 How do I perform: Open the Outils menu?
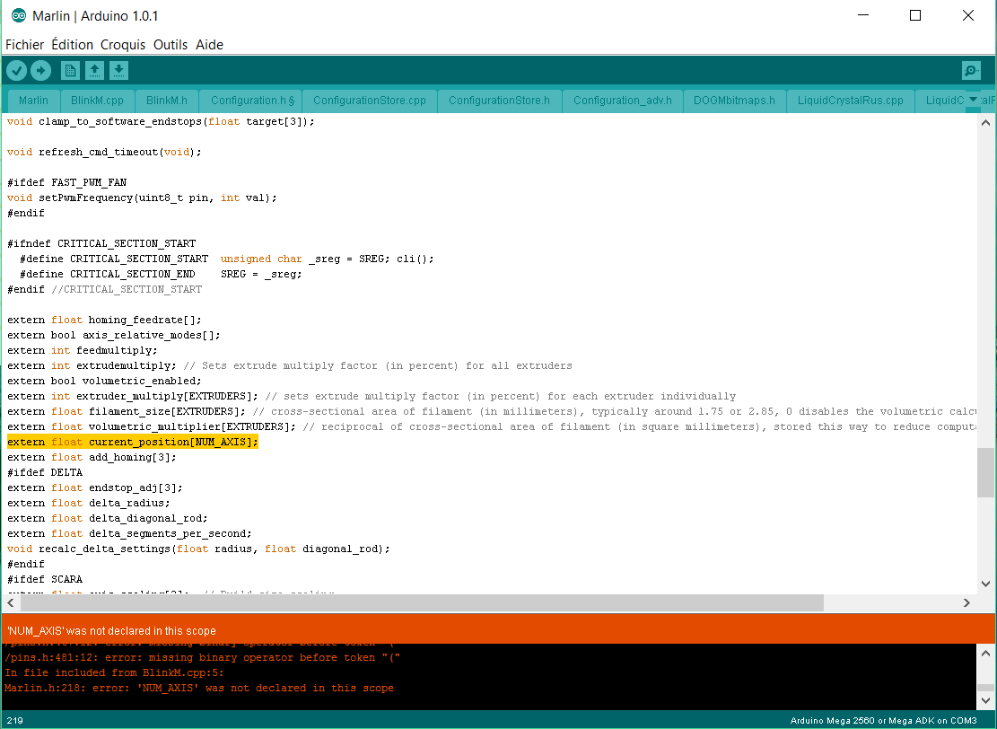171,45
